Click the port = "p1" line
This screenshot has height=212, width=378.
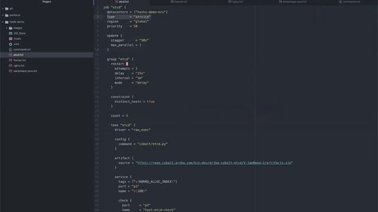click(129, 186)
